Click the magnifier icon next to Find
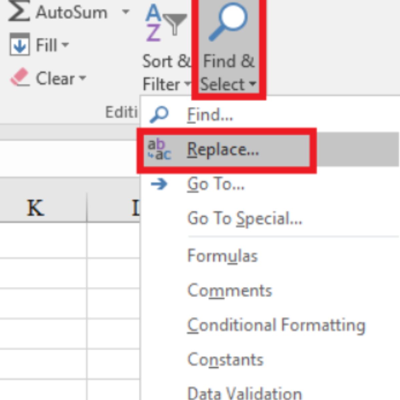Image resolution: width=400 pixels, height=400 pixels. pyautogui.click(x=159, y=114)
